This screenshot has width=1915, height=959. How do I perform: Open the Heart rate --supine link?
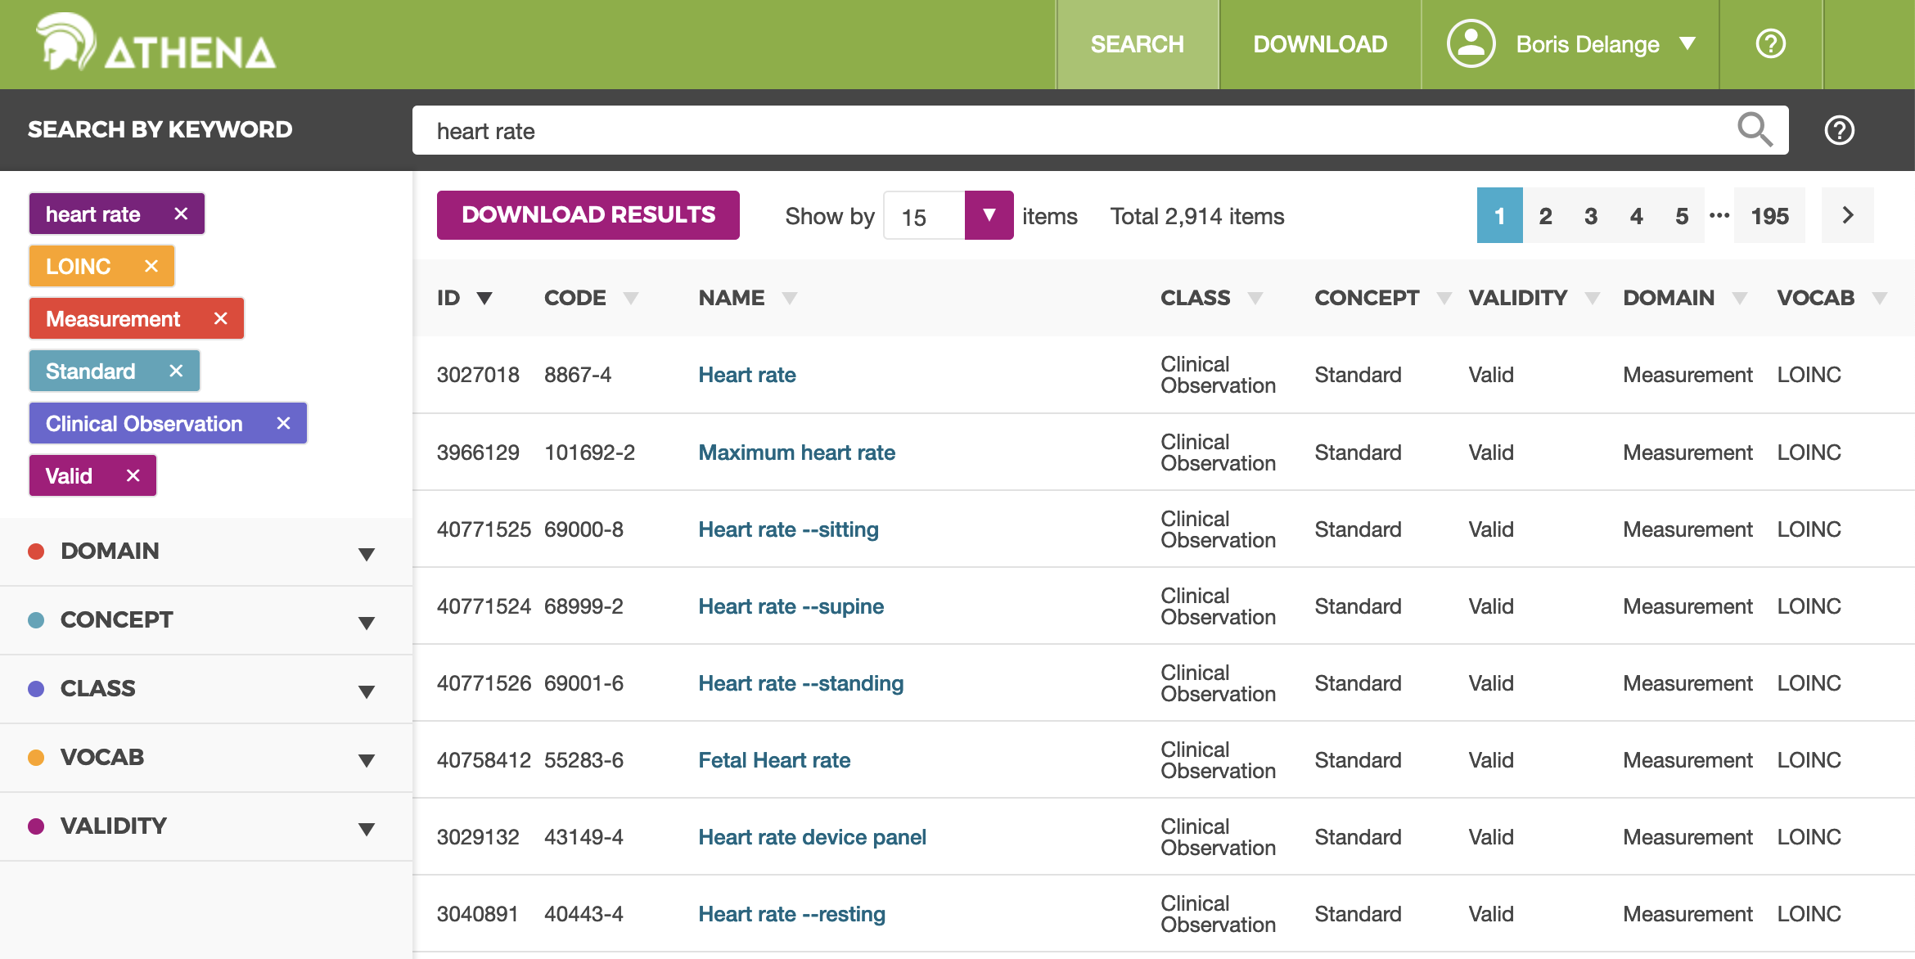pyautogui.click(x=791, y=606)
